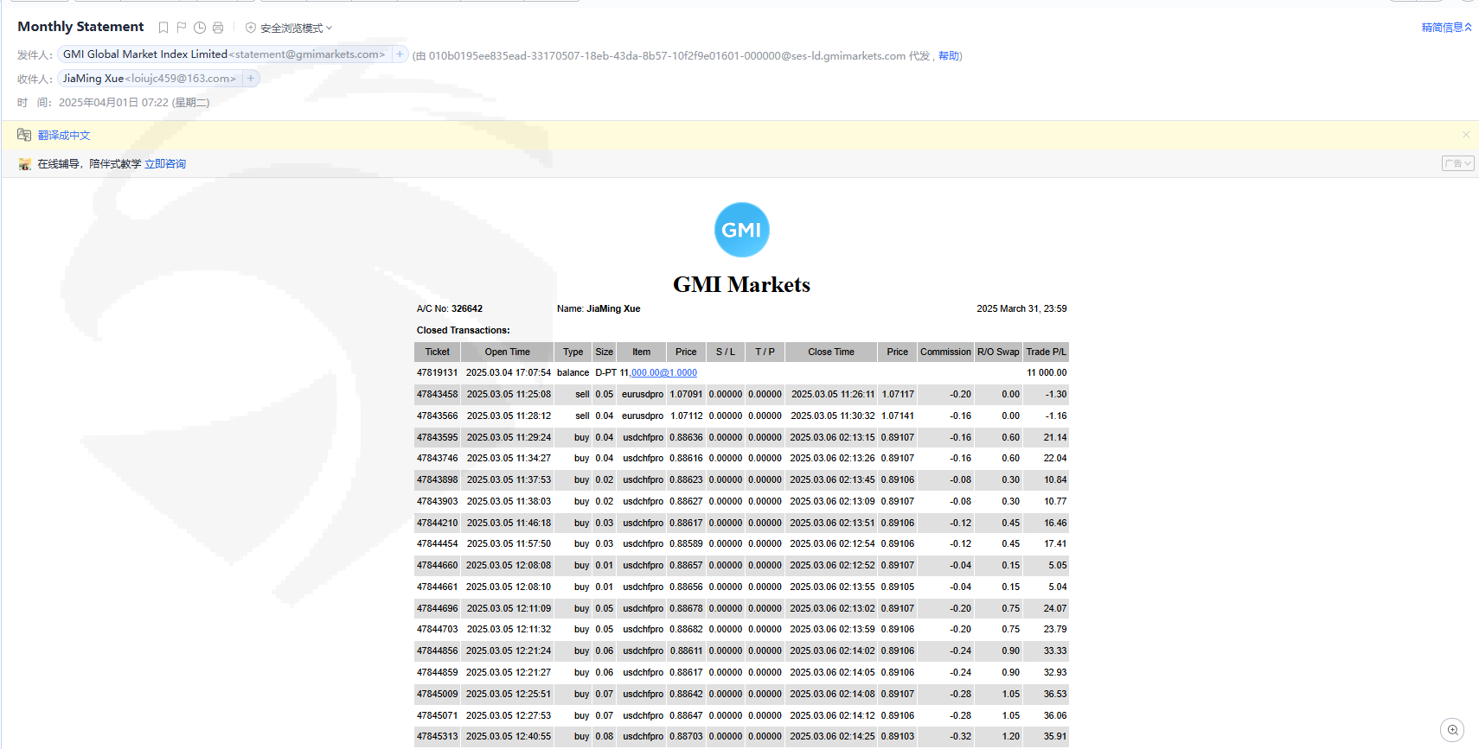Click the Close Time column header
The width and height of the screenshot is (1479, 749).
point(831,352)
